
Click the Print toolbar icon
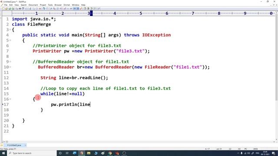20,9
